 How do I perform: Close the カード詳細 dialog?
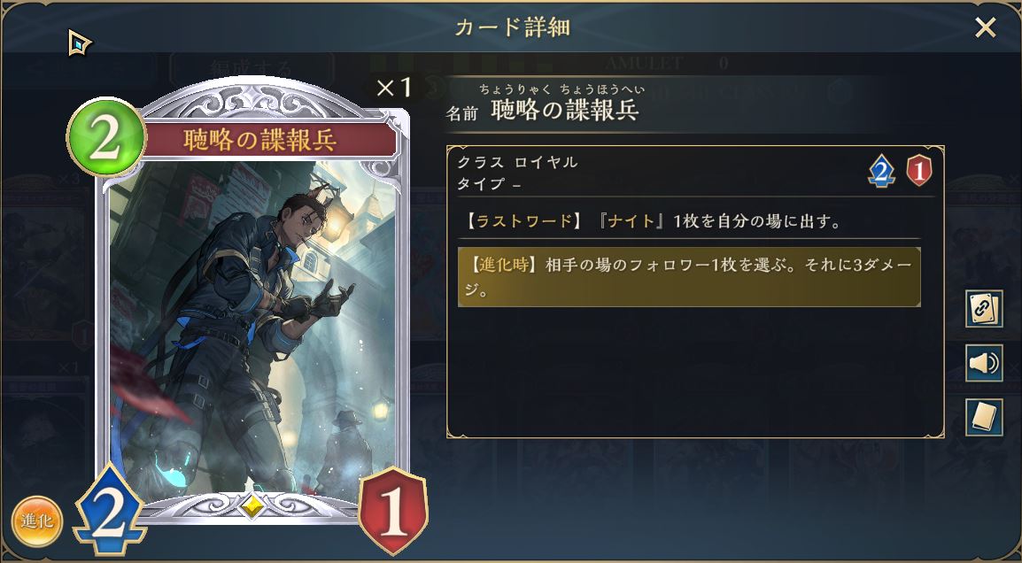click(x=985, y=27)
